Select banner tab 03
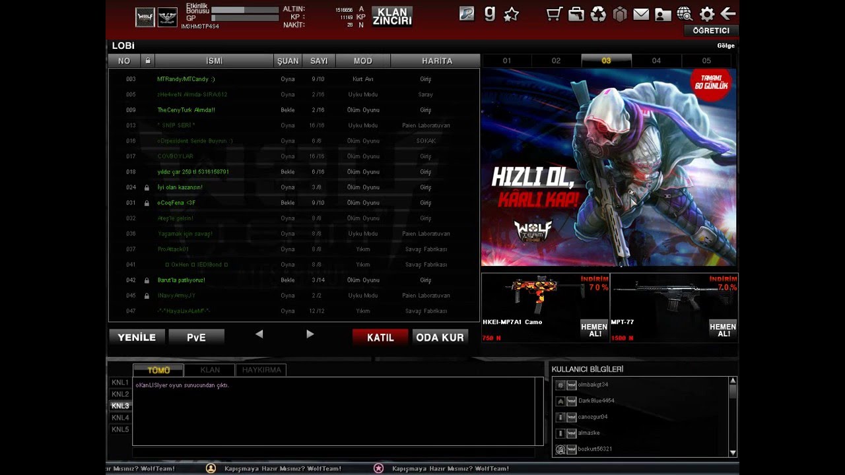This screenshot has width=845, height=475. click(x=606, y=61)
